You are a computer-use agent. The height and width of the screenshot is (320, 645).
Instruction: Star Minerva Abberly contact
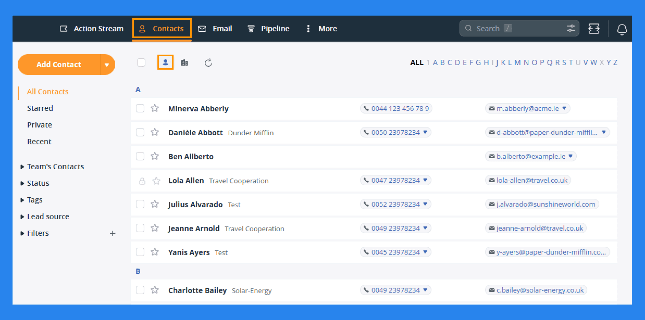point(155,108)
